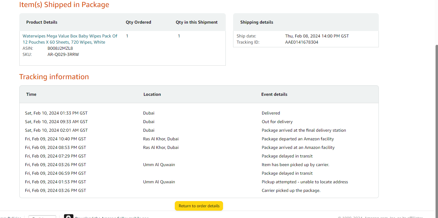Click 'Dubai' in the final delivery station row

click(x=149, y=130)
